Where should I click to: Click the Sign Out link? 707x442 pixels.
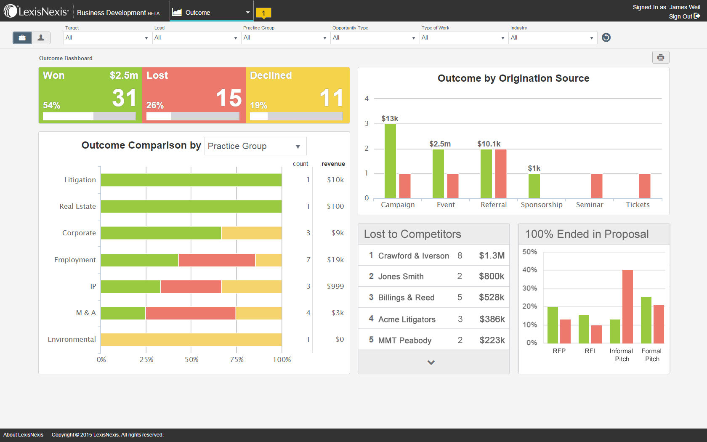tap(684, 16)
